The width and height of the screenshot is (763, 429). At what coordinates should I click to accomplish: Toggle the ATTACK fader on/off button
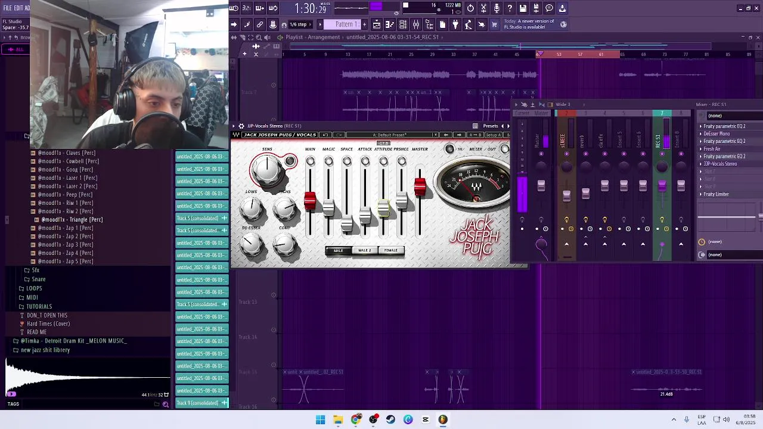pyautogui.click(x=365, y=161)
